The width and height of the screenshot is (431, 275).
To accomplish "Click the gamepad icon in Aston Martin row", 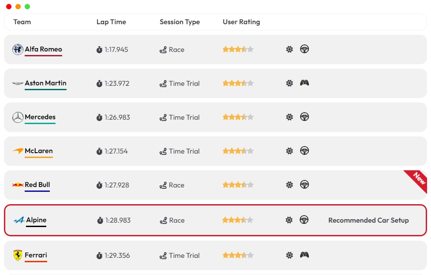I will 304,83.
